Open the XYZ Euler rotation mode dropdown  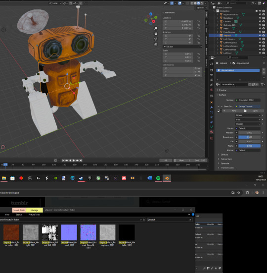tap(182, 47)
